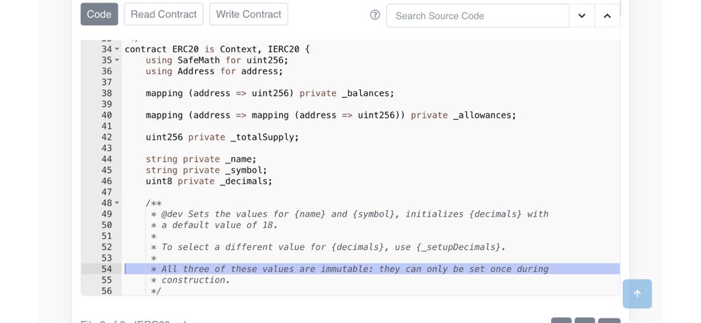Click the scroll-to-top arrow button
This screenshot has height=323, width=701.
(x=637, y=294)
